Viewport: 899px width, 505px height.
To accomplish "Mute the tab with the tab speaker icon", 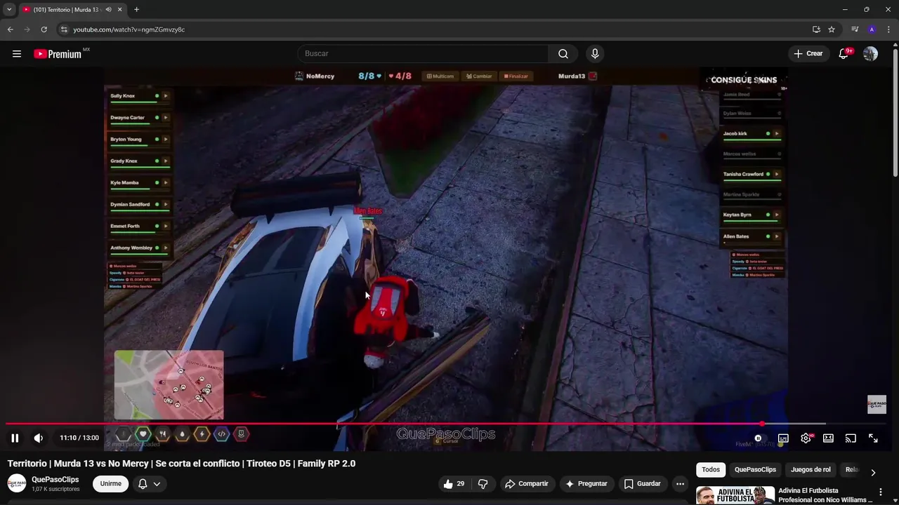I will [108, 9].
